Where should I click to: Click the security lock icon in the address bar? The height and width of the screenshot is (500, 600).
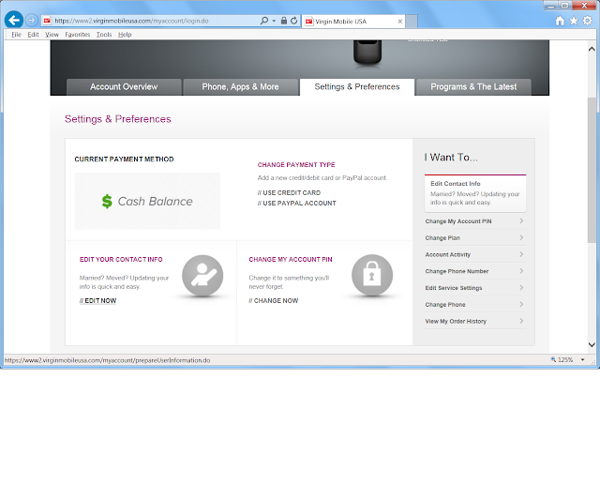click(284, 21)
